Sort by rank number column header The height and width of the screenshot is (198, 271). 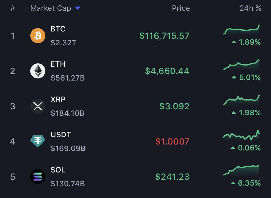point(13,8)
